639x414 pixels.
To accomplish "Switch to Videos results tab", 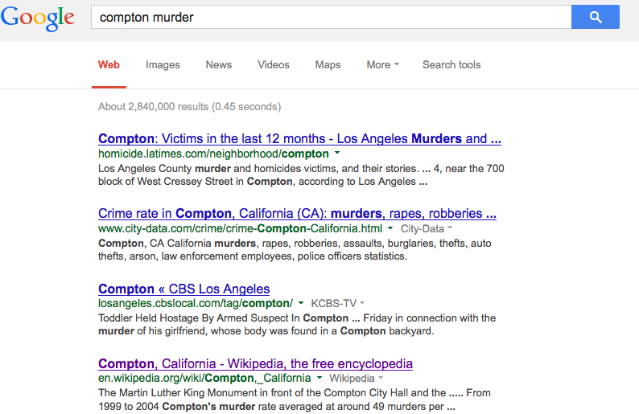I will [x=274, y=65].
